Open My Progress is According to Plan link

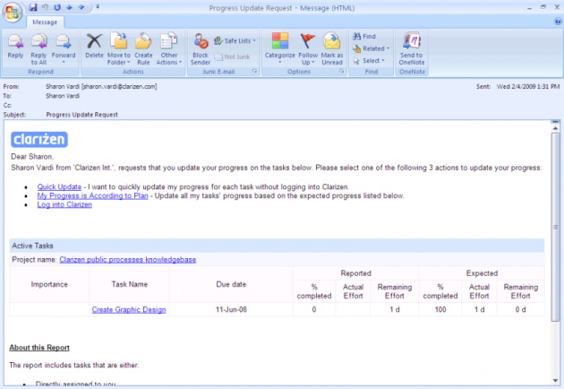pyautogui.click(x=92, y=195)
